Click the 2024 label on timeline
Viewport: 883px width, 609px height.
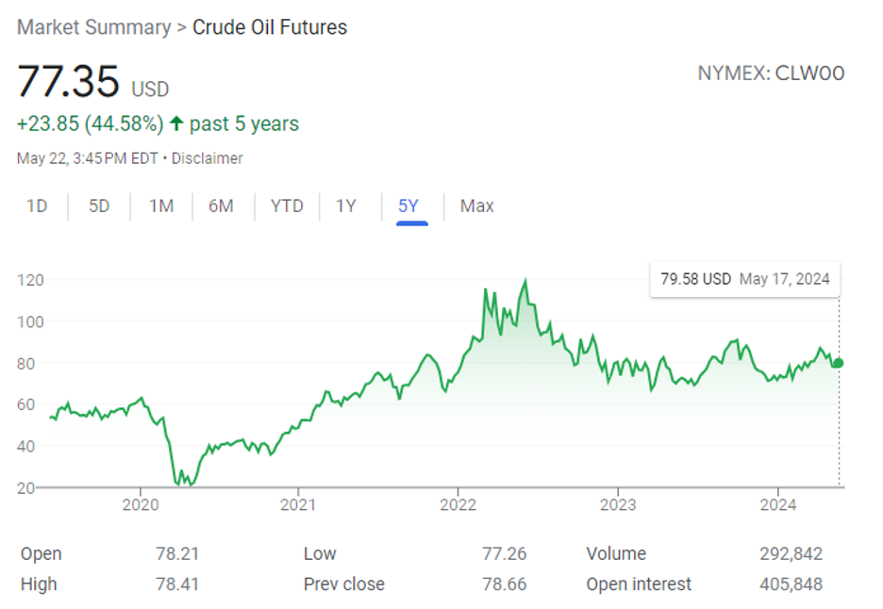coord(777,503)
